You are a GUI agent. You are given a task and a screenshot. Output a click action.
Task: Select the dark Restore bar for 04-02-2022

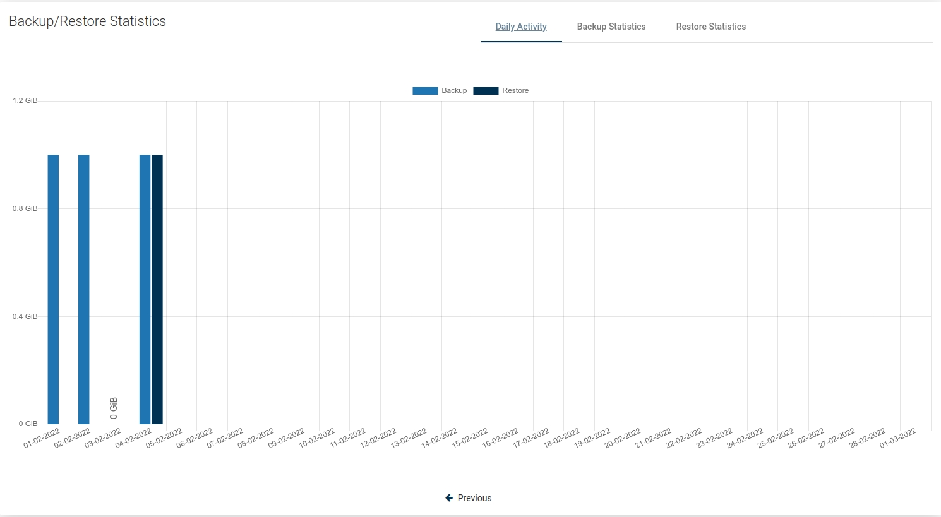click(157, 289)
